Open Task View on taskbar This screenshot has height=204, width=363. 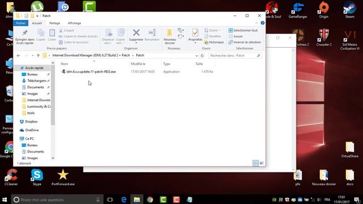point(110,199)
